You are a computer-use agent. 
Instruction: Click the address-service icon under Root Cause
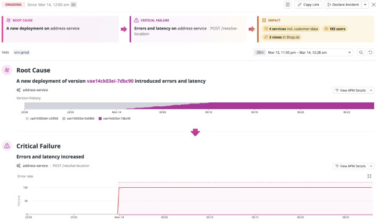pyautogui.click(x=19, y=90)
